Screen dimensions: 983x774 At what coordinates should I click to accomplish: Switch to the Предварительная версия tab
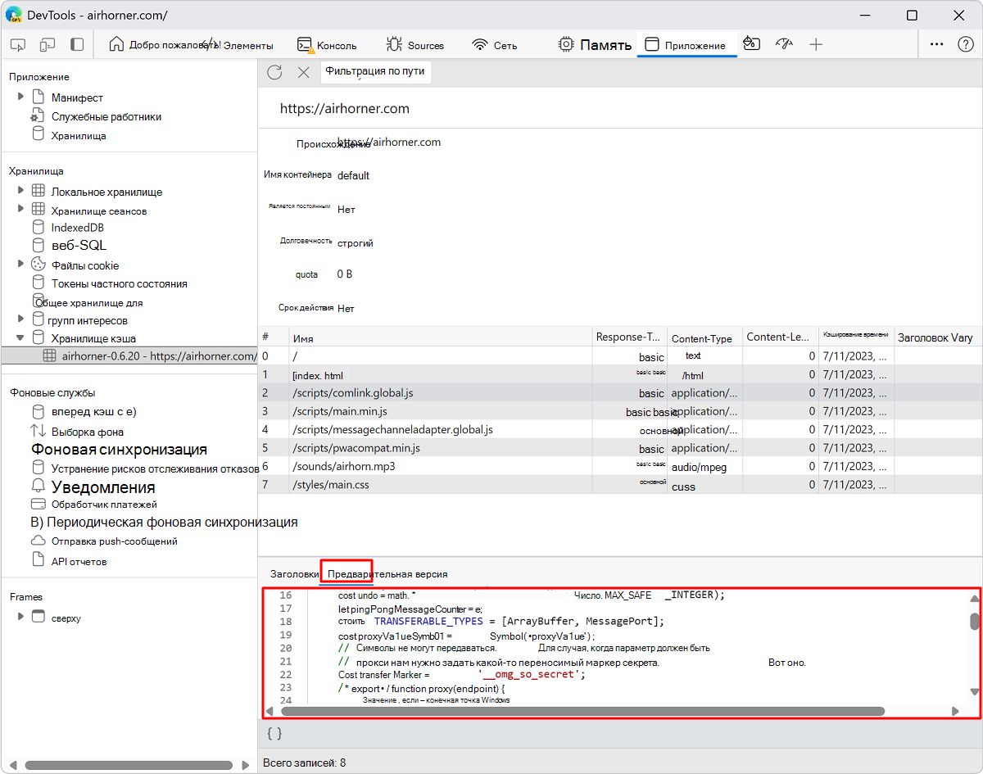click(x=387, y=573)
